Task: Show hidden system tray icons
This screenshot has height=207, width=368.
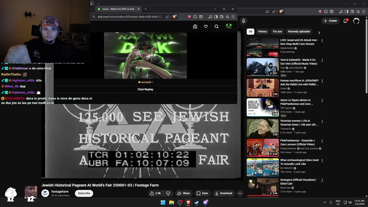Action: [x=325, y=202]
